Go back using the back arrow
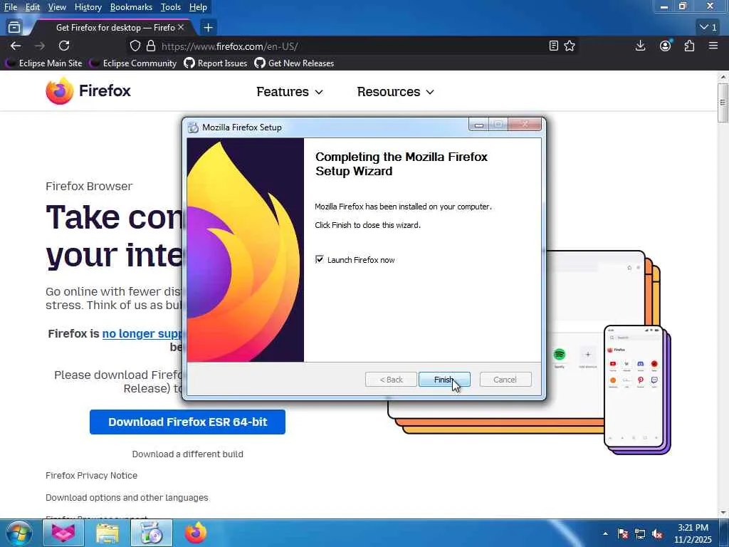This screenshot has width=729, height=547. (16, 46)
